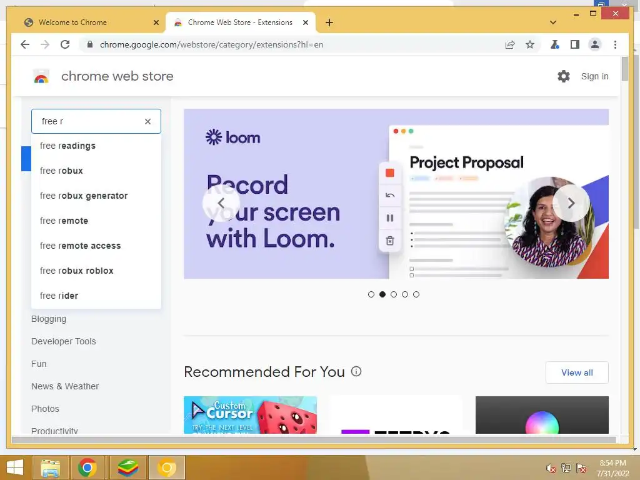Show info about Recommended For You

point(356,371)
